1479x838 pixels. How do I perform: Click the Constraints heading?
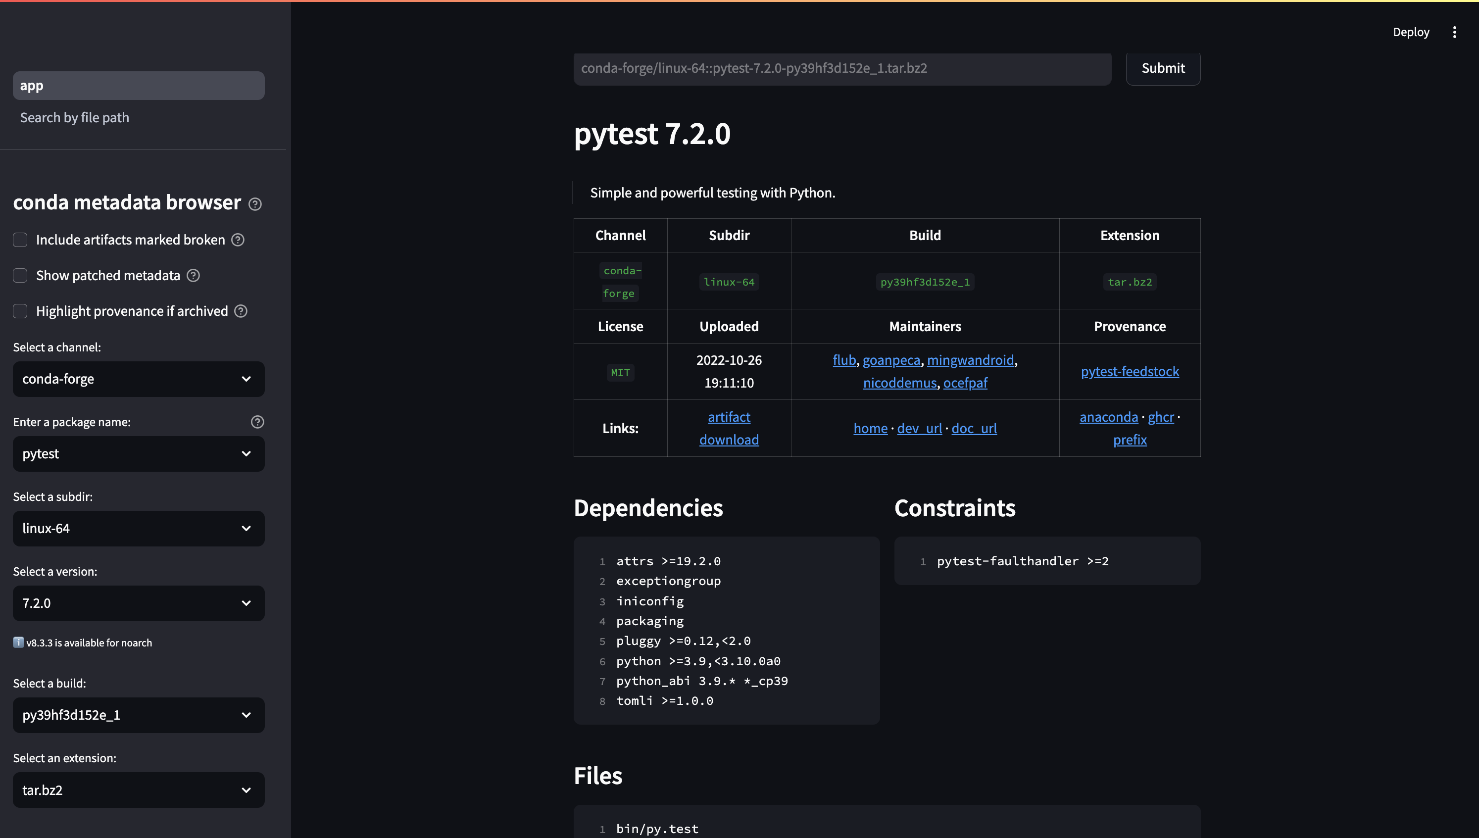tap(955, 508)
